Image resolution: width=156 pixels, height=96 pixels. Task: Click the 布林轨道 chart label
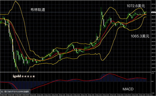click(38, 10)
